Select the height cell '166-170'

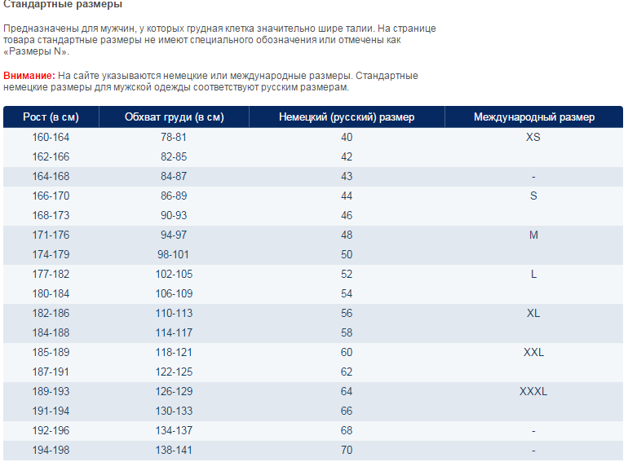(x=51, y=196)
